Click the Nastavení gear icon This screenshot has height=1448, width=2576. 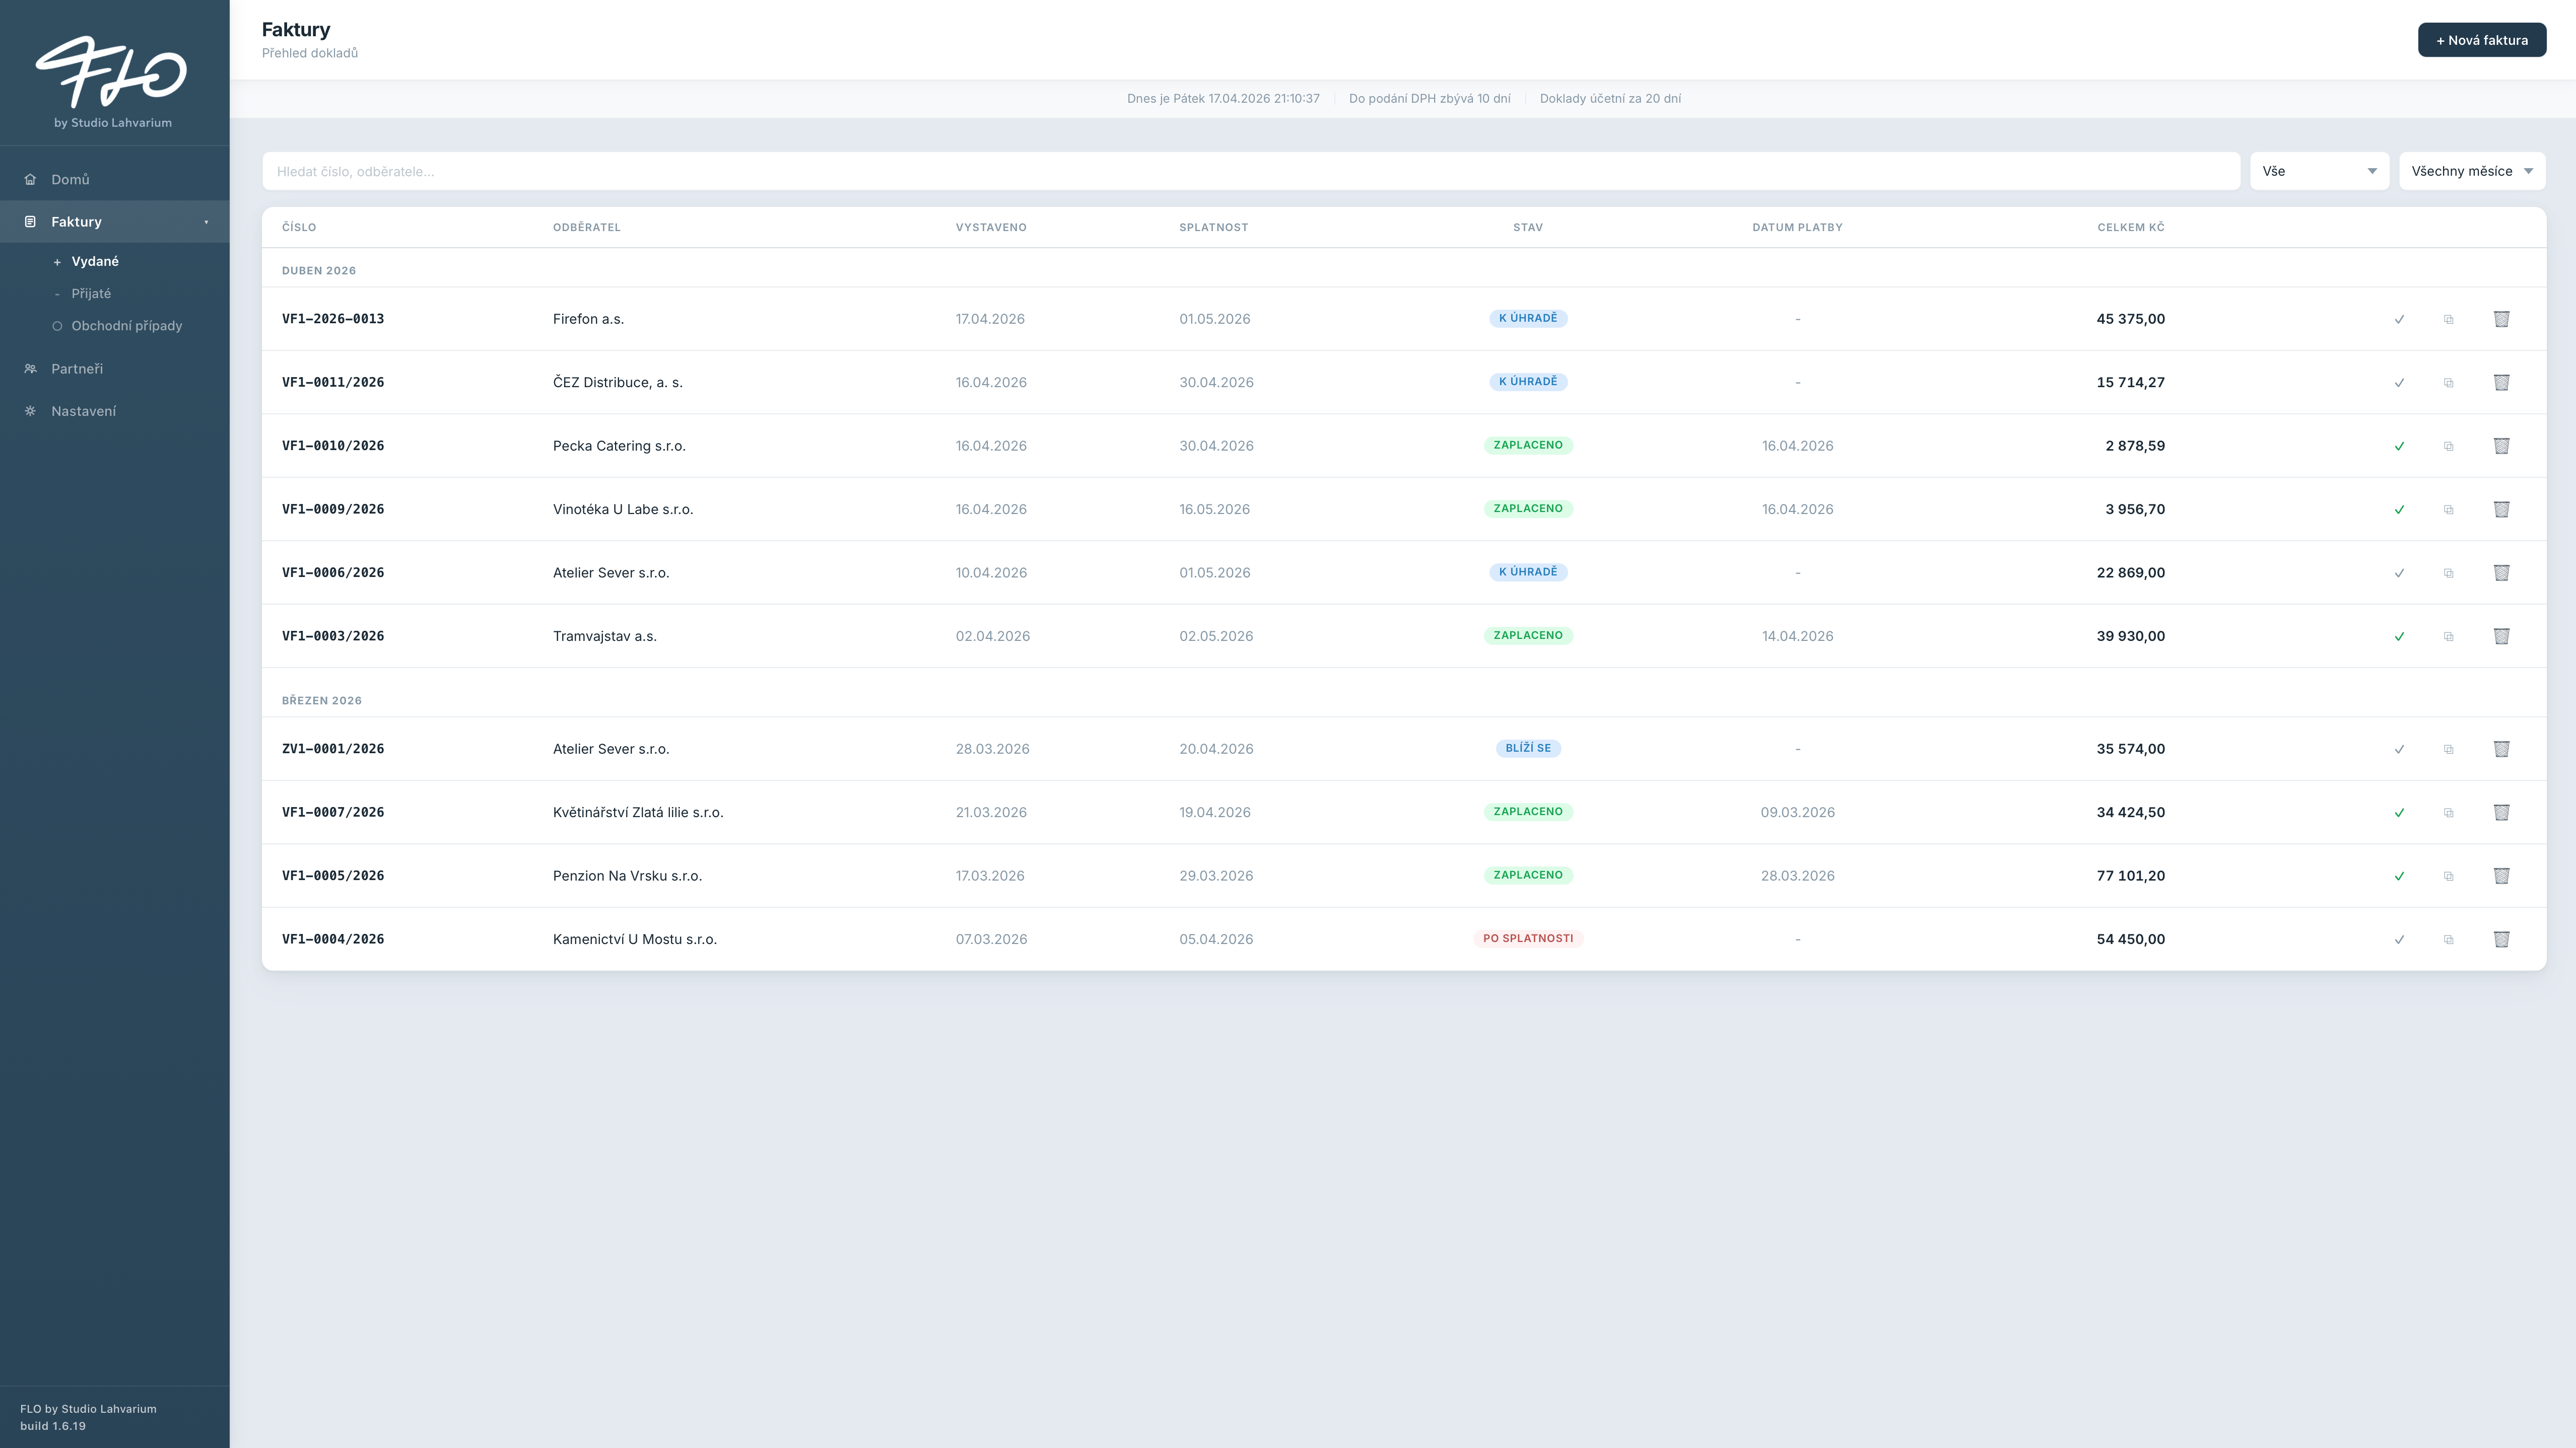30,411
